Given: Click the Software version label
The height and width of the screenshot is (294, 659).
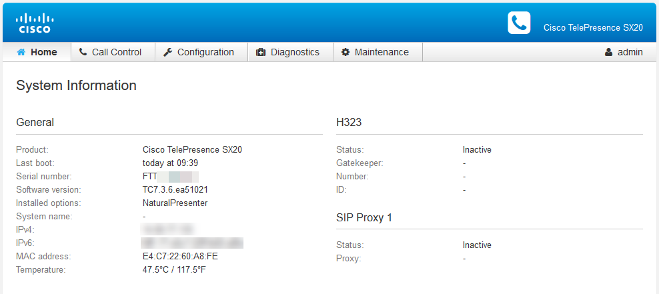Looking at the screenshot, I should pyautogui.click(x=48, y=190).
